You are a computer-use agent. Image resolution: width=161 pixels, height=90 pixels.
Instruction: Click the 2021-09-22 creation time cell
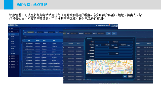pos(148,55)
